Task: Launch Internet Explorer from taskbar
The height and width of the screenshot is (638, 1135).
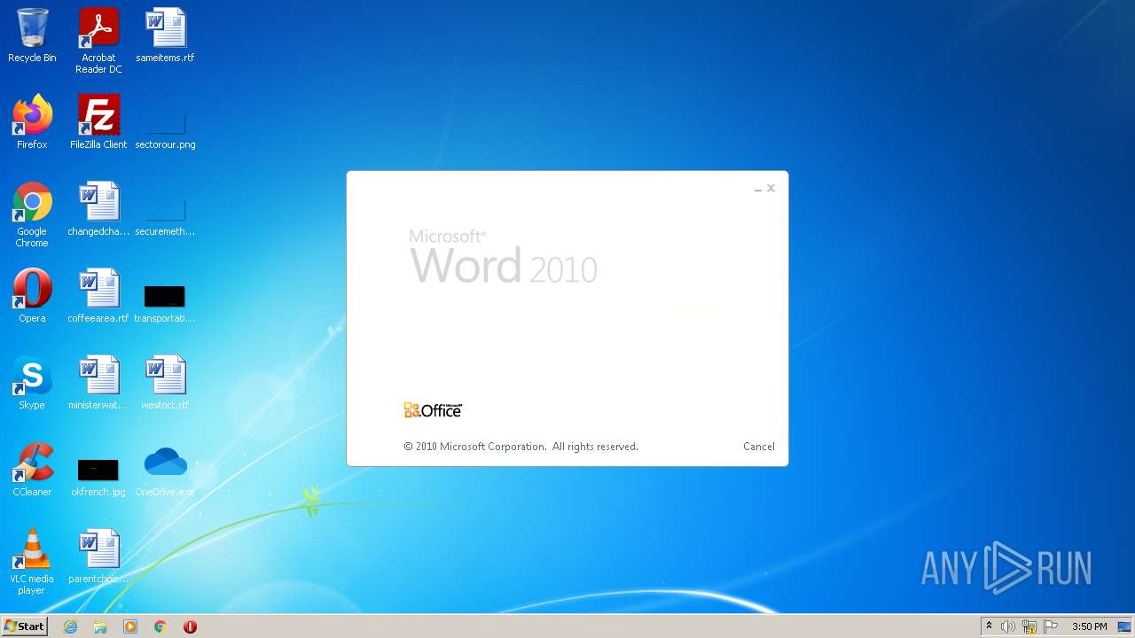Action: tap(70, 626)
